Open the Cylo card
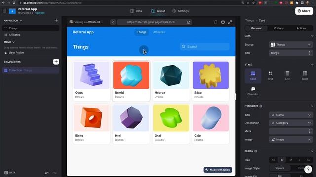Screen dimensions: 316x177 pos(211,124)
